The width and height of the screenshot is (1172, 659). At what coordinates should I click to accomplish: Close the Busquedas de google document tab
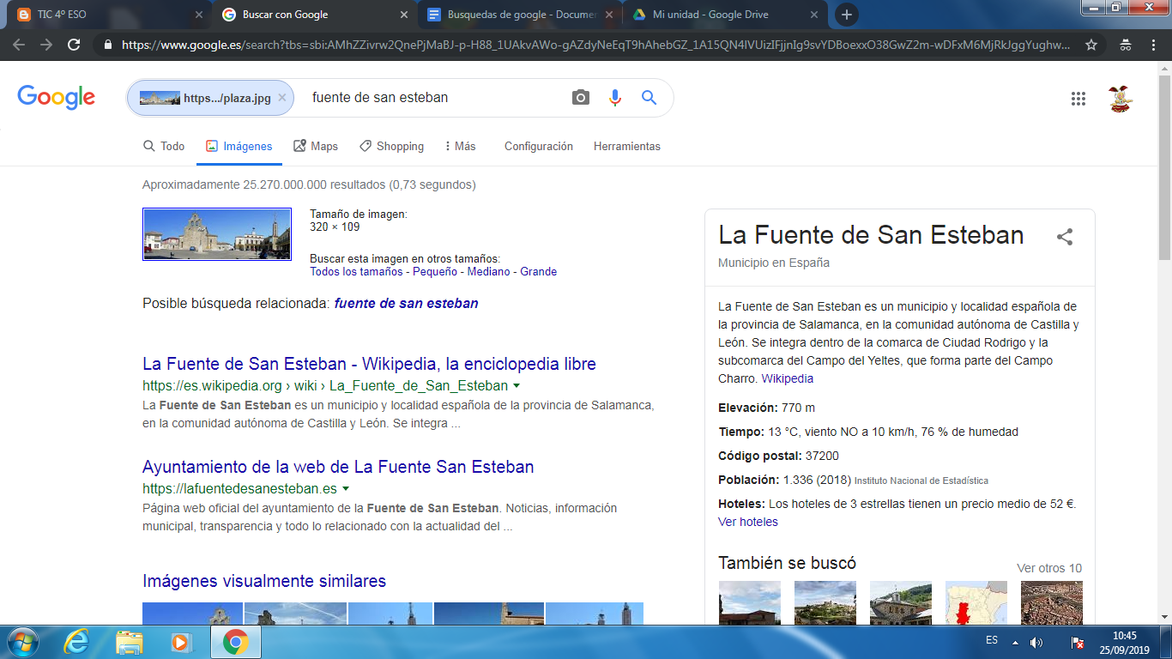(607, 15)
